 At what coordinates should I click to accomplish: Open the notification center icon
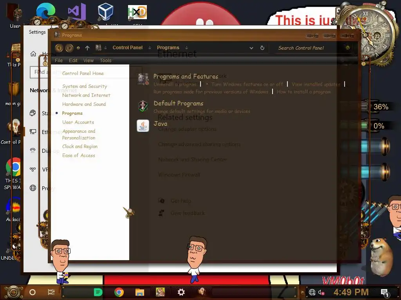pos(385,293)
